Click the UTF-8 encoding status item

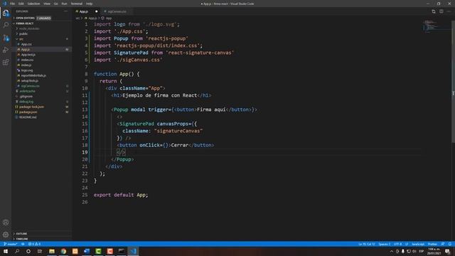click(397, 244)
